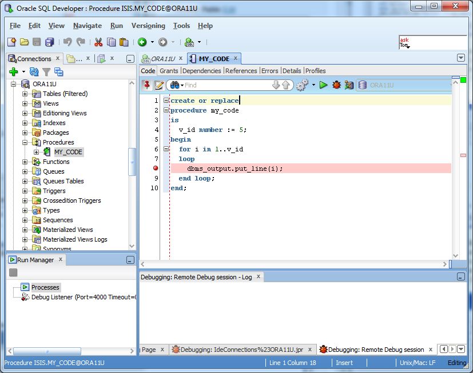Viewport: 473px width, 373px height.
Task: Find next match with up arrow
Action: click(x=285, y=85)
